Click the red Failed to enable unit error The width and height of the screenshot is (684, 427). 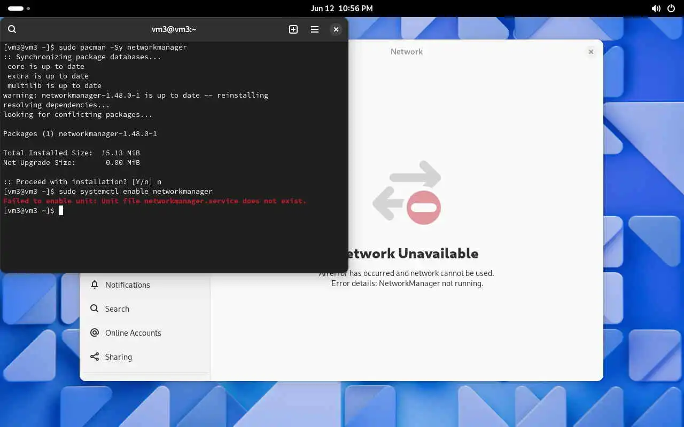point(155,201)
